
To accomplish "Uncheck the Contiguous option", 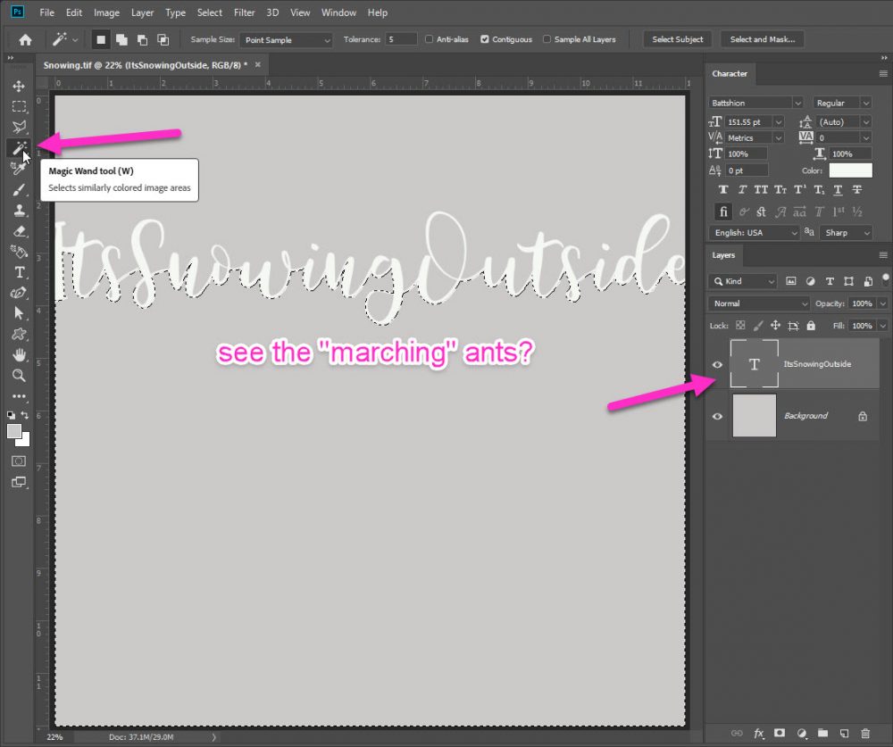I will click(485, 39).
